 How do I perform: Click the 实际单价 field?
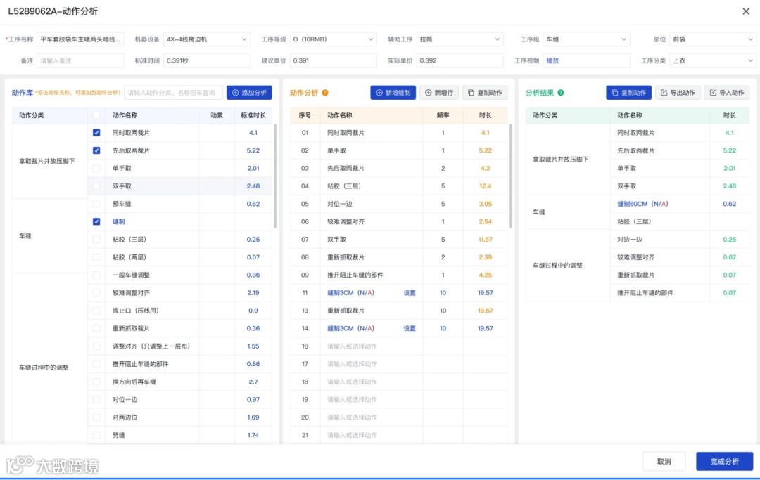click(x=460, y=60)
